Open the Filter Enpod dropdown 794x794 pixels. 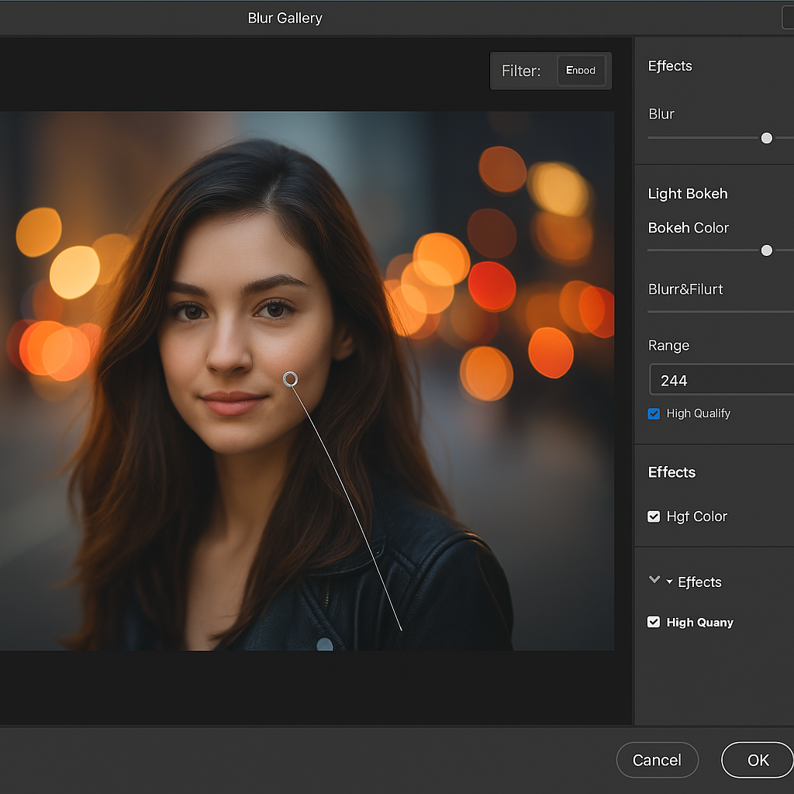580,71
